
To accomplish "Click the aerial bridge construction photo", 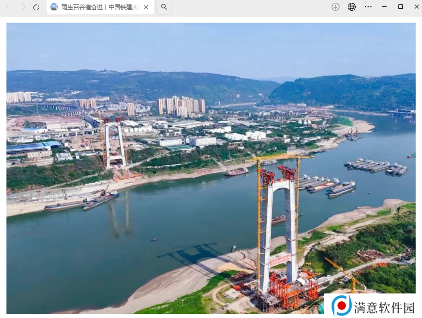I will [211, 168].
